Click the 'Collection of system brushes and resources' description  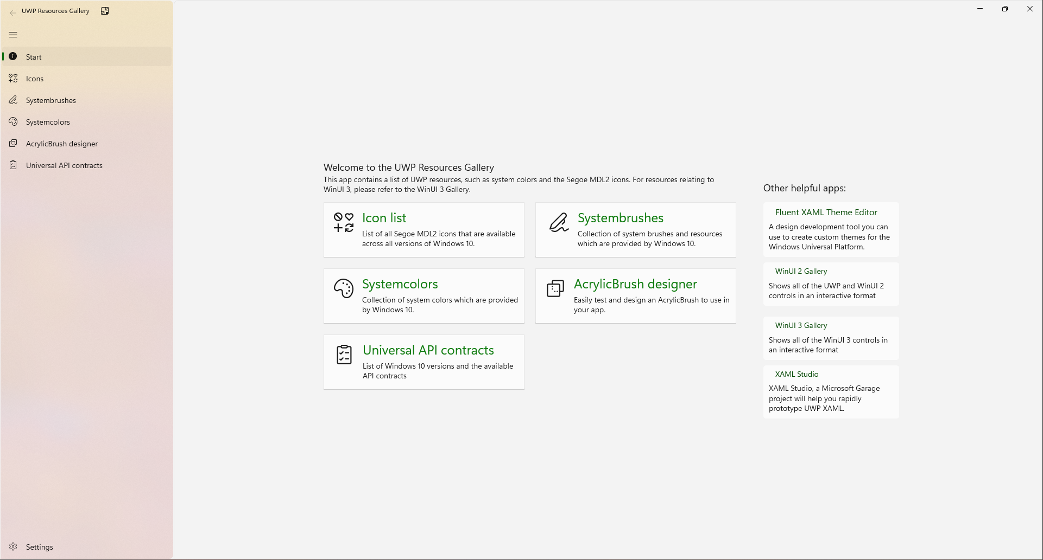click(x=650, y=239)
